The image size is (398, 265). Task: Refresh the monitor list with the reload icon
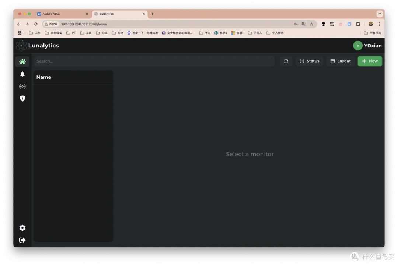click(286, 61)
